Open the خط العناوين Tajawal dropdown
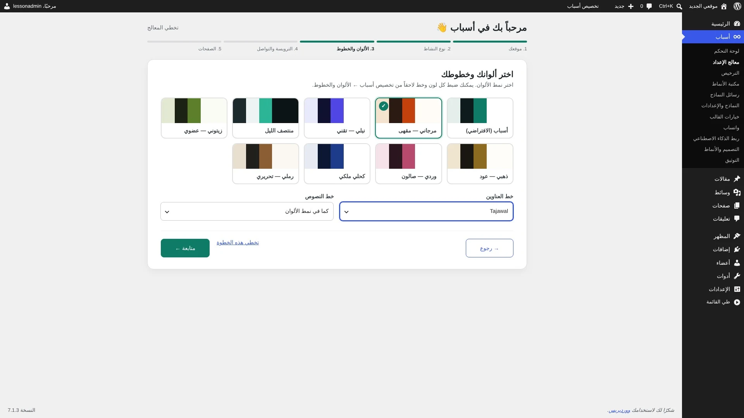744x418 pixels. click(426, 211)
